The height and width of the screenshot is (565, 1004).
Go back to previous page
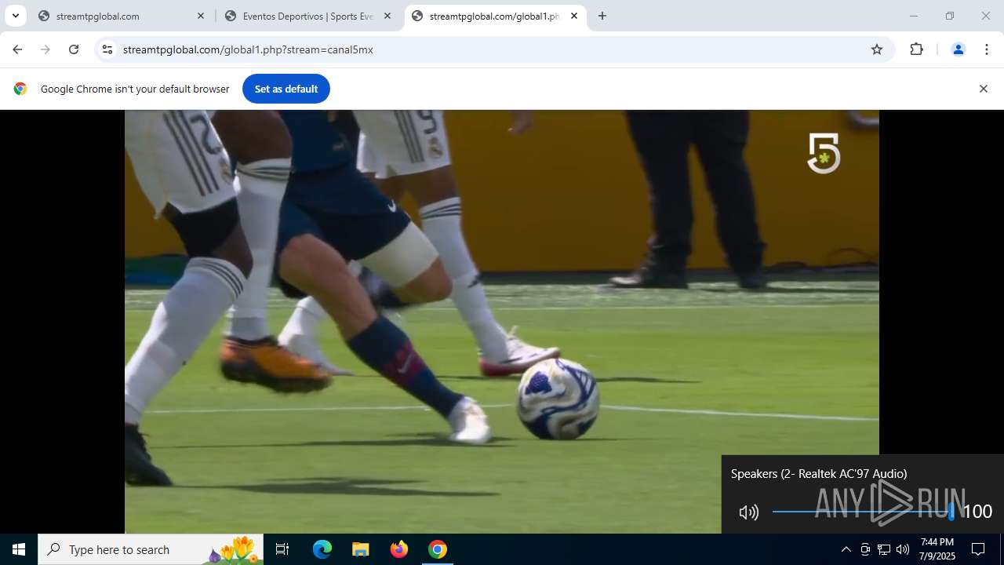pos(17,49)
